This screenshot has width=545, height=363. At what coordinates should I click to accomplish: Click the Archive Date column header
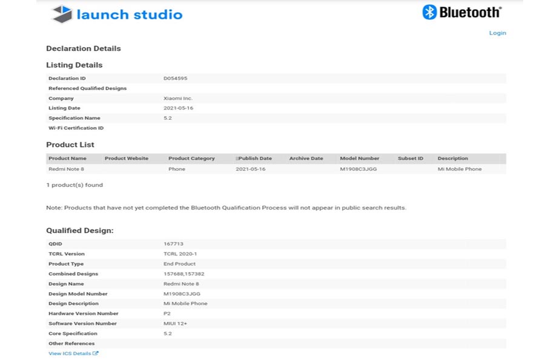306,158
